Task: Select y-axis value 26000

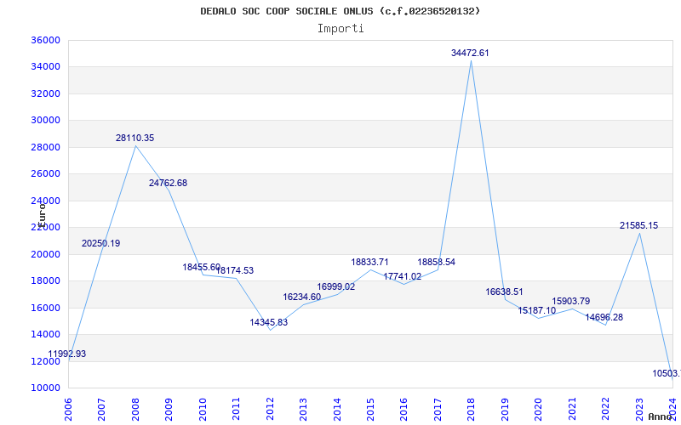Action: coord(45,174)
